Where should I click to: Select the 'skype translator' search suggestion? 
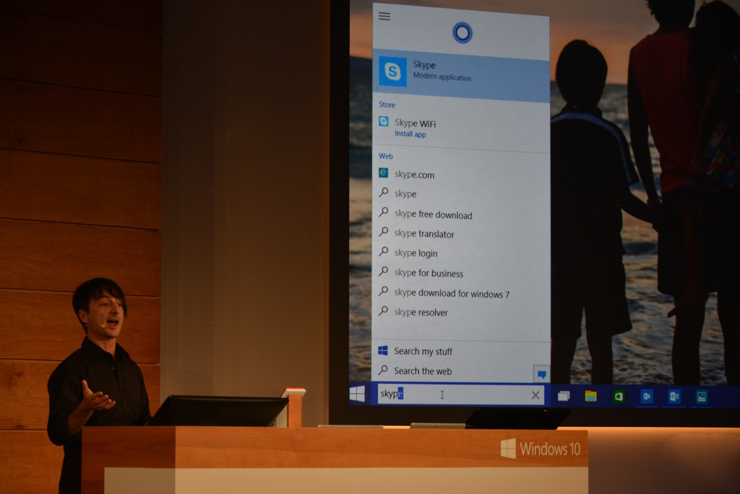pyautogui.click(x=424, y=234)
